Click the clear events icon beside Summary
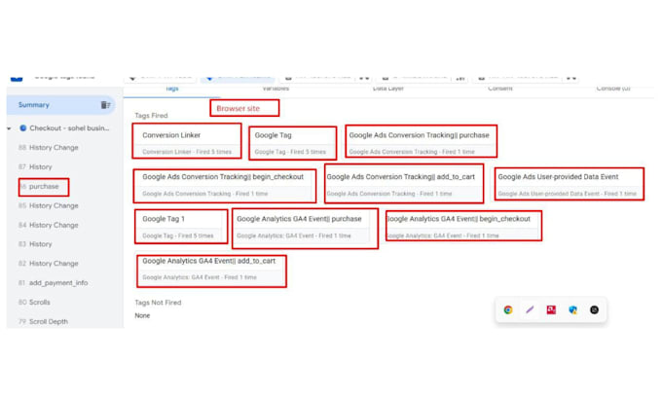662x398 pixels. 105,105
